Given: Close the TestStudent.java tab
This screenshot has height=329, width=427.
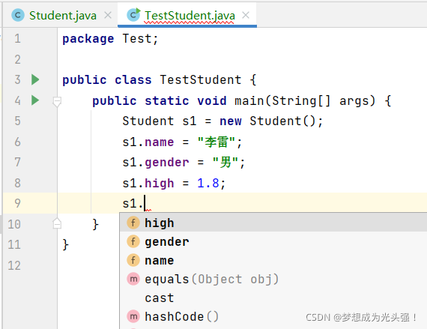Looking at the screenshot, I should click(246, 15).
